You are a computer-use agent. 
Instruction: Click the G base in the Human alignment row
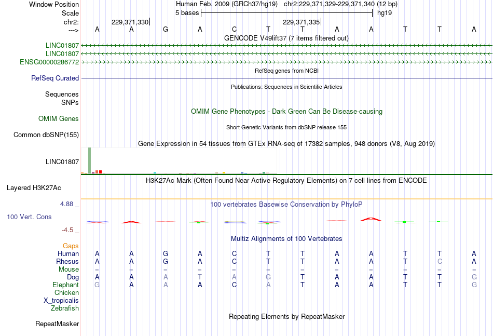[x=166, y=253]
